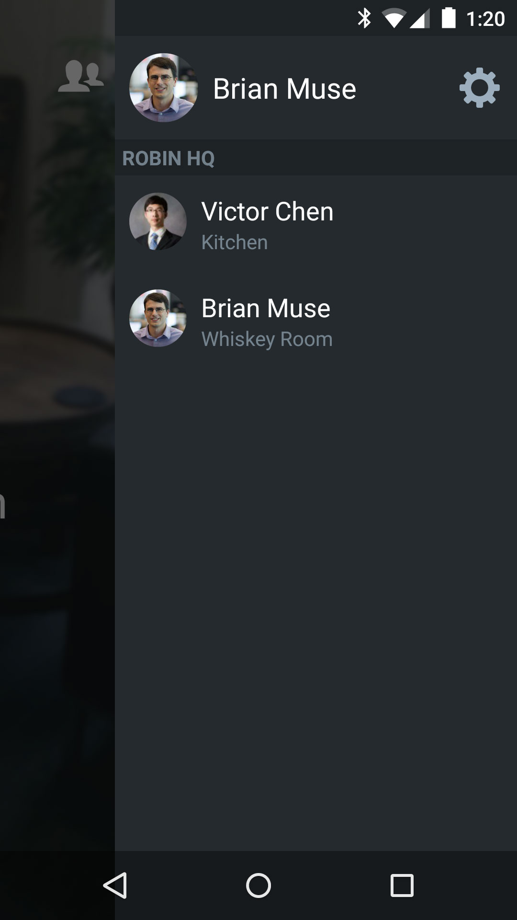Tap the Wi-Fi signal icon

393,19
